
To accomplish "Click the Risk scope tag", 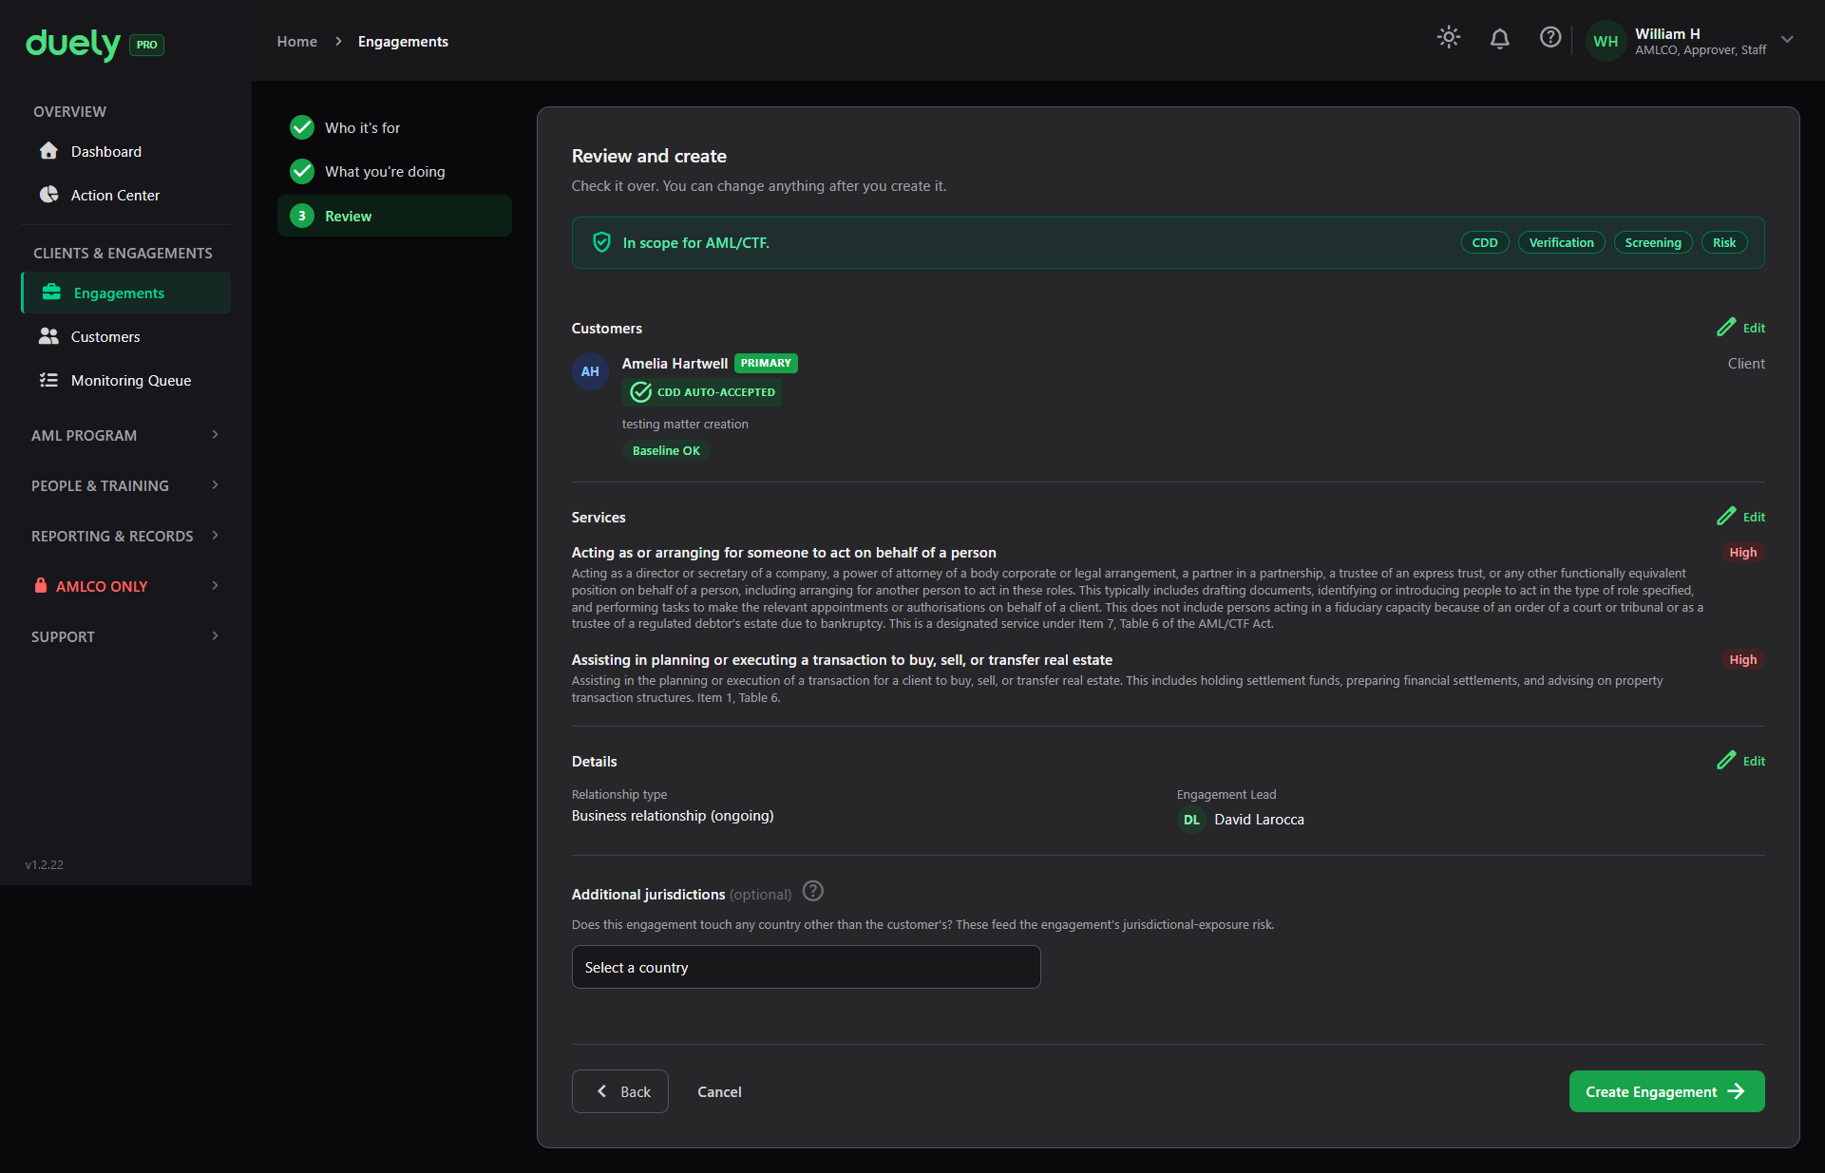I will [1723, 242].
